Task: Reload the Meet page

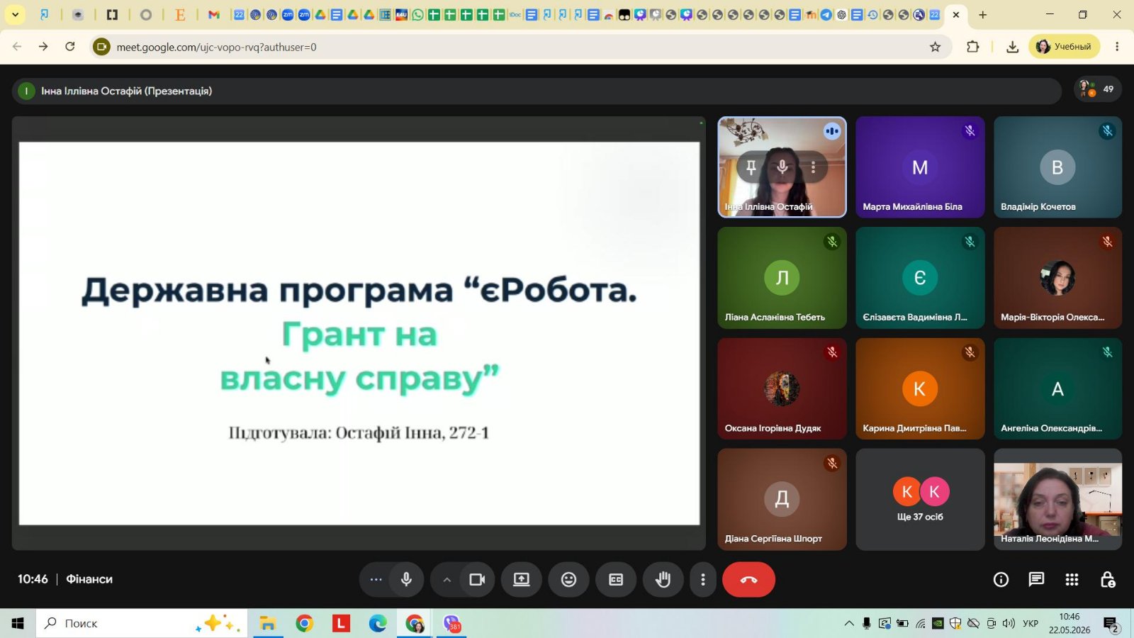Action: (x=70, y=47)
